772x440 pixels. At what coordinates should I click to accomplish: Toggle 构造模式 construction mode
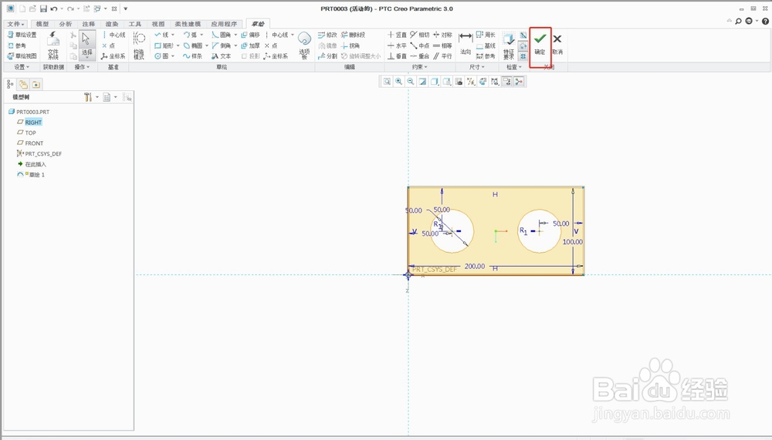click(139, 42)
